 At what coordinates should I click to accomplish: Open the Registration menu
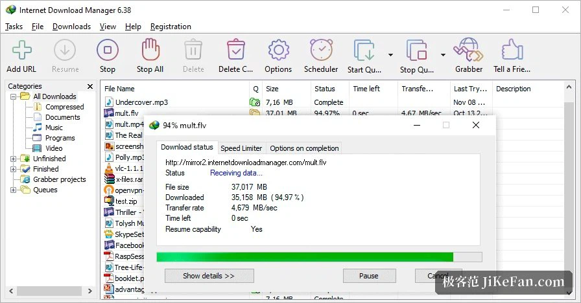point(171,27)
